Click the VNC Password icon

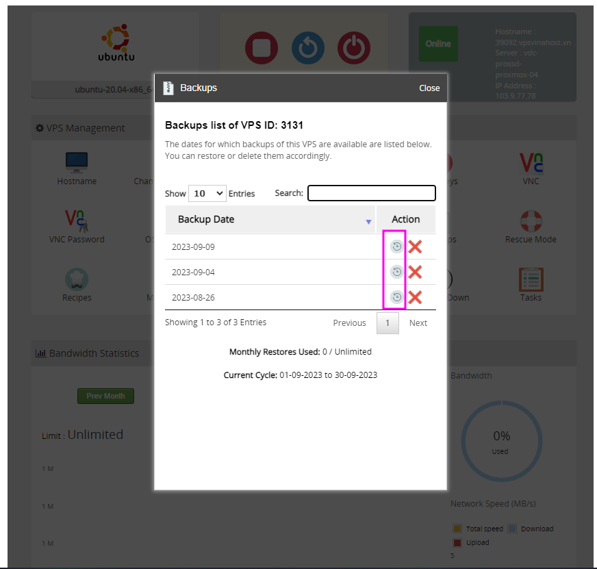tap(76, 220)
